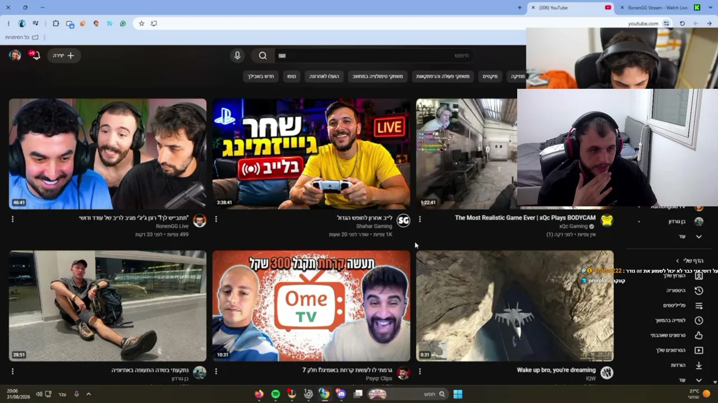
Task: Open Firefox from the taskbar
Action: click(x=259, y=394)
